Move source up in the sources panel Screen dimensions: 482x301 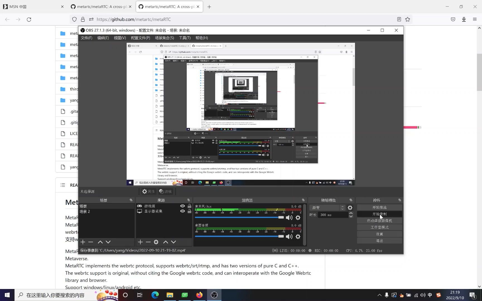(x=165, y=242)
